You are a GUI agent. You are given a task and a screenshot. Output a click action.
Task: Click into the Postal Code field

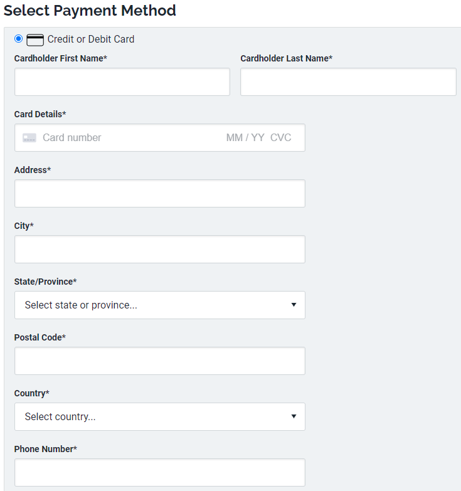160,361
